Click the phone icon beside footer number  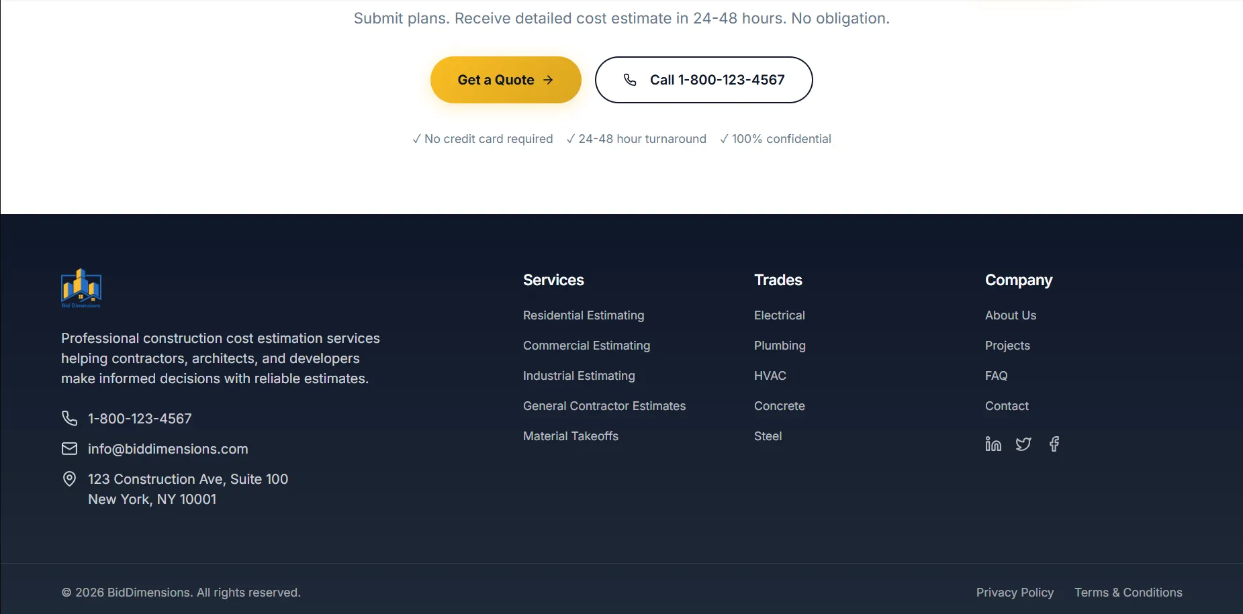(69, 418)
